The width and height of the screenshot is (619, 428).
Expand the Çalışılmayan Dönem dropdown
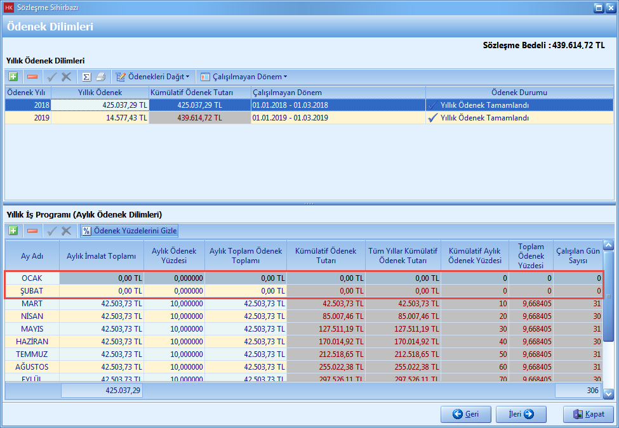click(x=244, y=77)
